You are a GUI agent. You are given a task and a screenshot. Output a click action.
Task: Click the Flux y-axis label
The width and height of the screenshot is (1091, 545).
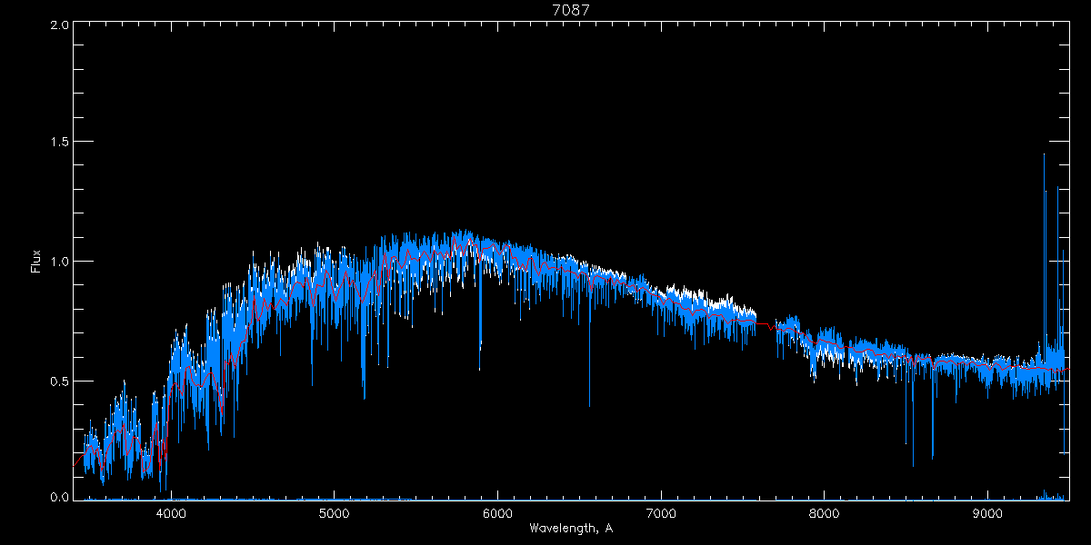[x=36, y=262]
